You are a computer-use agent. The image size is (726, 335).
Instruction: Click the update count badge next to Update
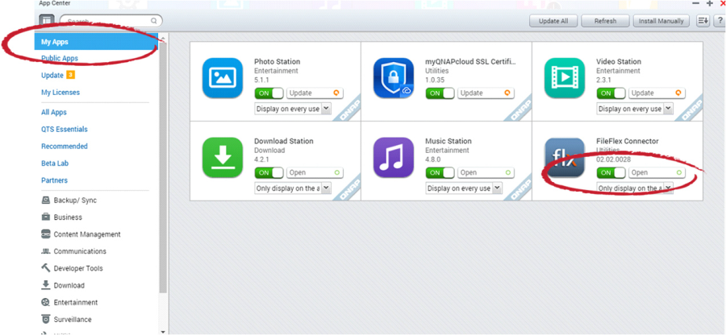(x=70, y=75)
